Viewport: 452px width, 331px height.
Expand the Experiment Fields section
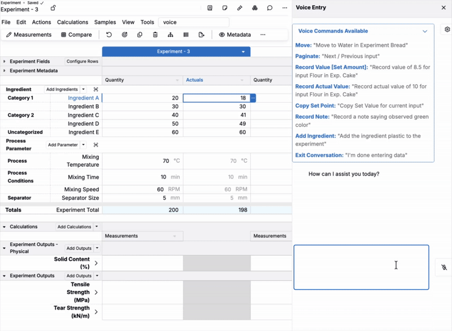click(x=5, y=62)
